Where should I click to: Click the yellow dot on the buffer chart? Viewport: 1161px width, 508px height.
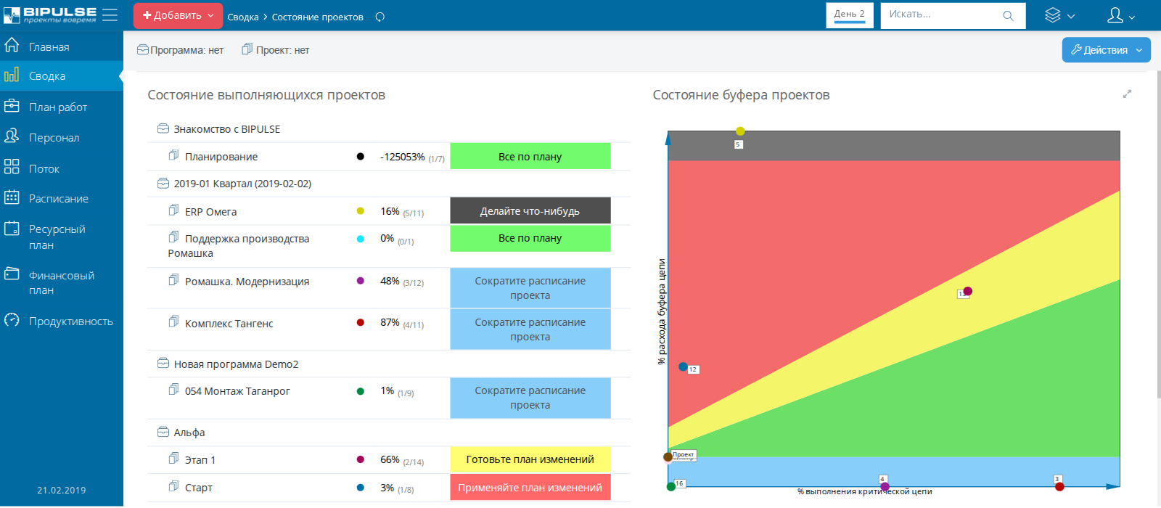740,131
